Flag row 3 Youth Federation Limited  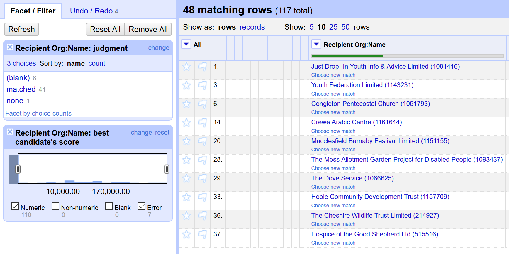click(x=202, y=86)
